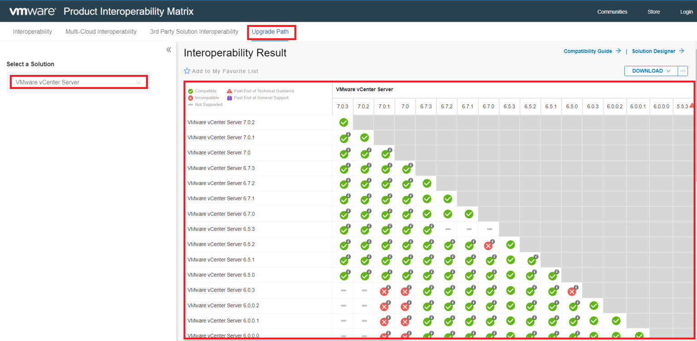Collapse the left panel using the double chevron

tap(168, 49)
